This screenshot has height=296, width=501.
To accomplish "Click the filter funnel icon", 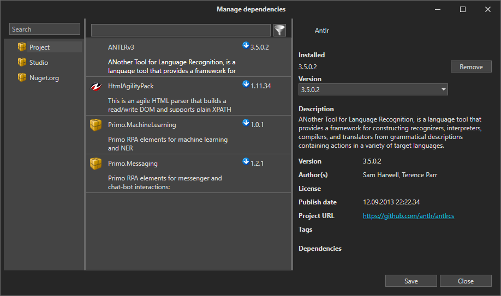I will click(x=279, y=31).
